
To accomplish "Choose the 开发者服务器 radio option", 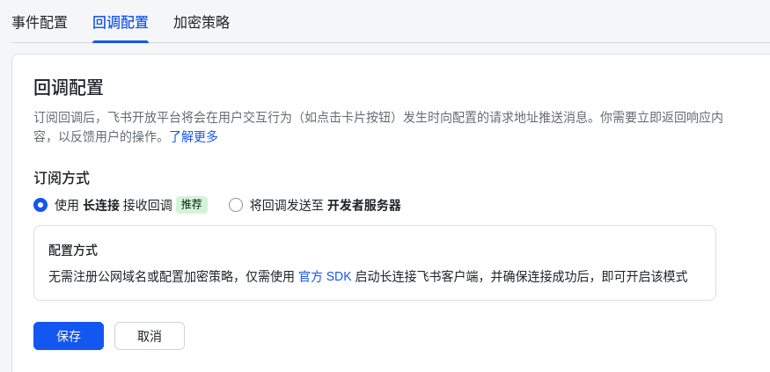I will (x=236, y=205).
